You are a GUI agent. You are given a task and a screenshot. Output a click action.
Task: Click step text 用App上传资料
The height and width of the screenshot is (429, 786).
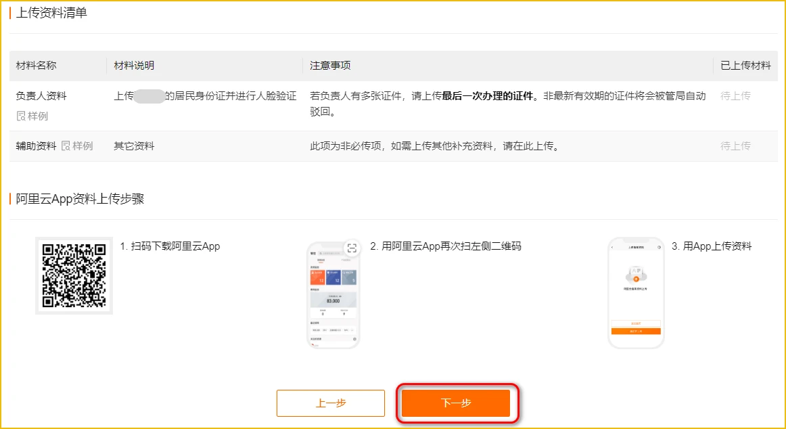point(717,246)
